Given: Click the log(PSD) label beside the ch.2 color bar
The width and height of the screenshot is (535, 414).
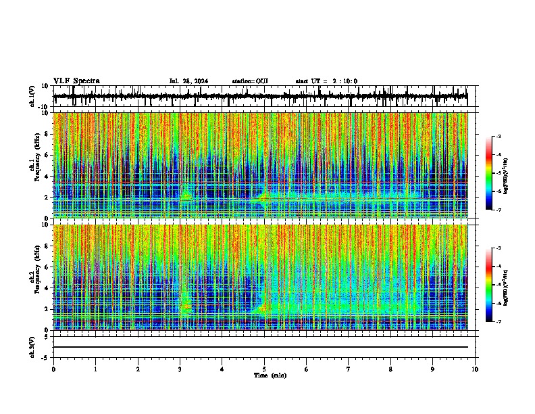Looking at the screenshot, I should [505, 287].
